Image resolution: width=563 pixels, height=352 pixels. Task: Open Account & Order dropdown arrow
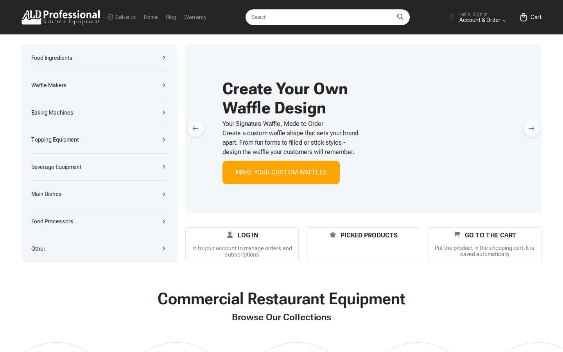(x=505, y=20)
